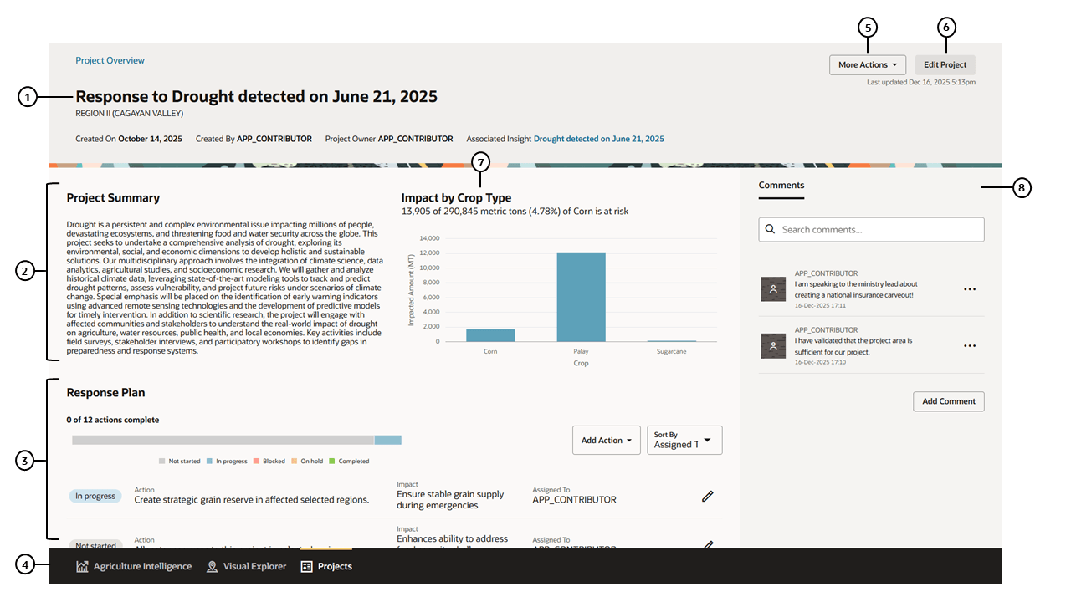Click the Projects list icon
Viewport: 1071px width, 602px height.
pos(306,566)
